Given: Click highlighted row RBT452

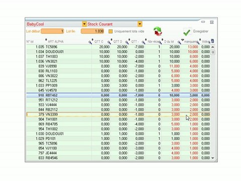Looking at the screenshot, I should tap(118, 95).
